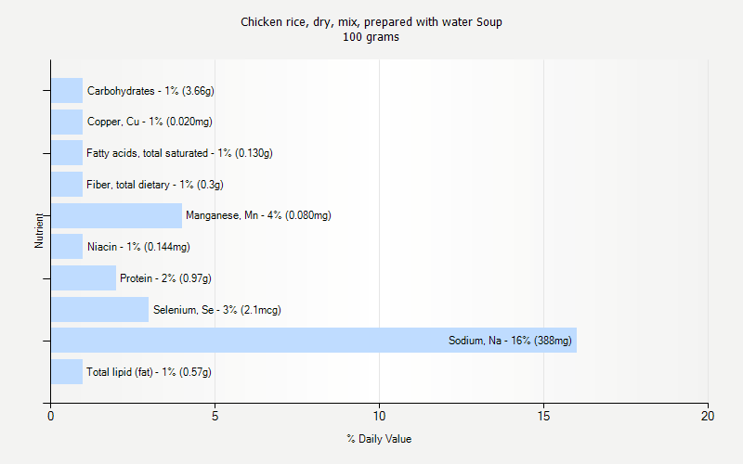The height and width of the screenshot is (464, 743).
Task: Click the Fatty acids total saturated bar
Action: pyautogui.click(x=67, y=153)
